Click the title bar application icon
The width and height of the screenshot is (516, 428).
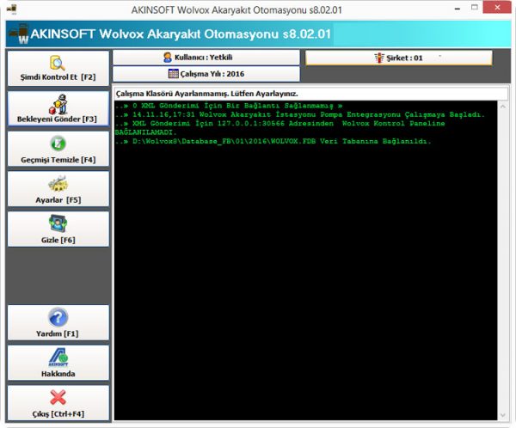point(12,9)
